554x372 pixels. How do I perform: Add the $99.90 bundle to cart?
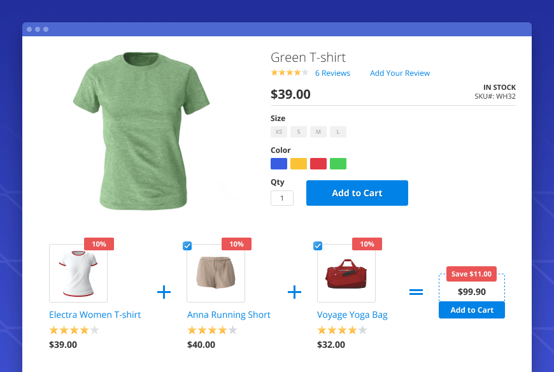[472, 310]
